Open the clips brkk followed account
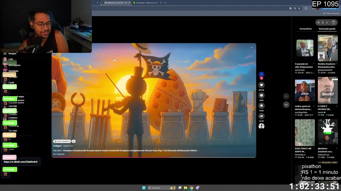Image resolution: width=341 pixels, height=191 pixels. pos(13,106)
